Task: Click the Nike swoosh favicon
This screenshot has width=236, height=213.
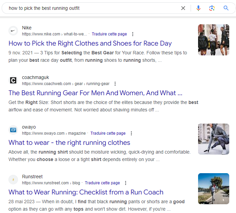Action: pyautogui.click(x=13, y=31)
